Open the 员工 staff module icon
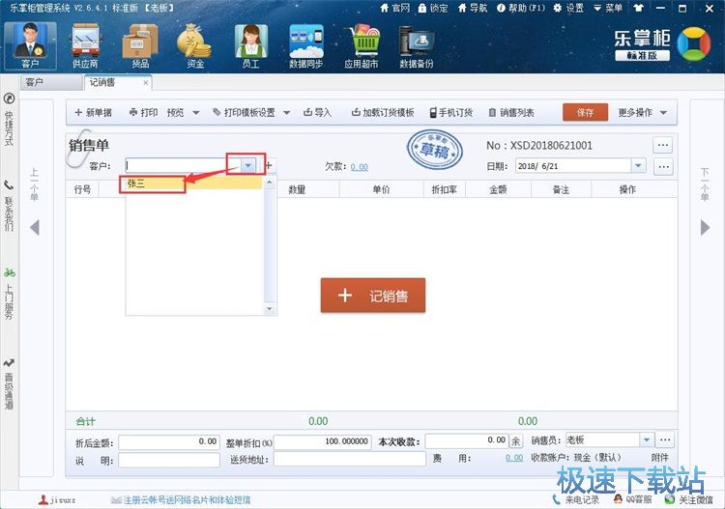Viewport: 725px width, 509px height. click(250, 45)
